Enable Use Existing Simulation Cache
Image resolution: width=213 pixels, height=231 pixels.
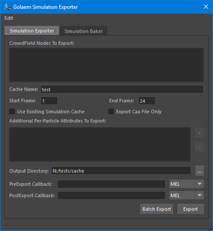[x=12, y=112]
